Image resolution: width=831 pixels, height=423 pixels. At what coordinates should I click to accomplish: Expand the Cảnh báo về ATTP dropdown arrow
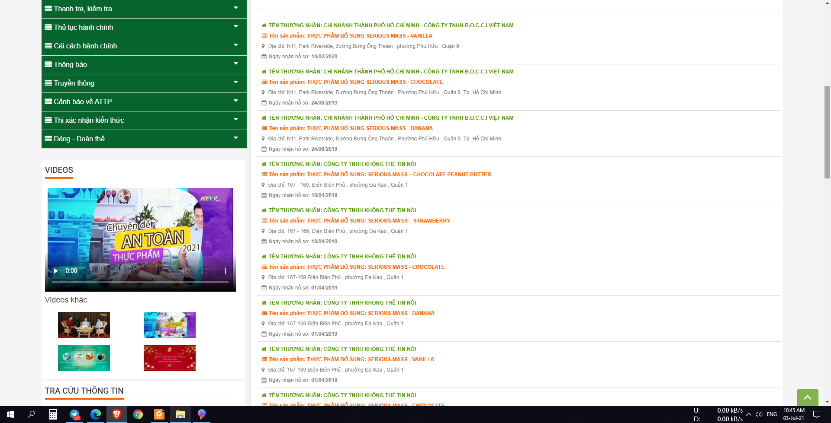(236, 101)
